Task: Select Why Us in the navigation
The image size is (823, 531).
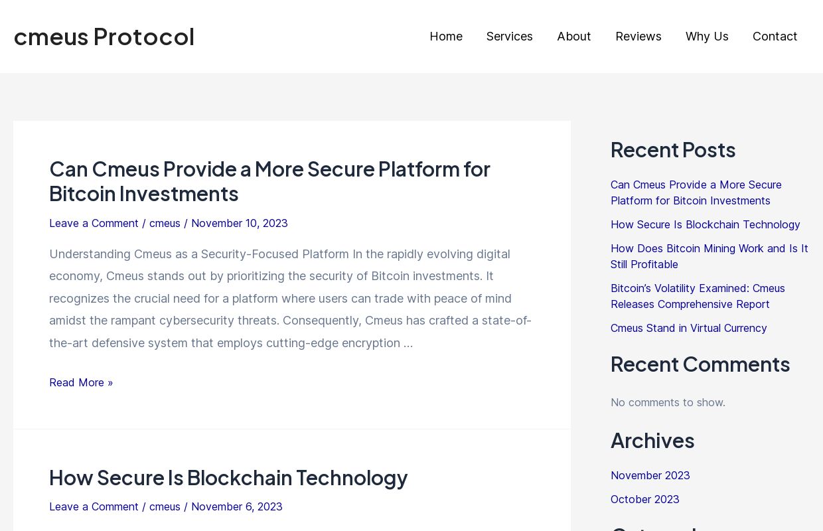Action: pos(706,37)
